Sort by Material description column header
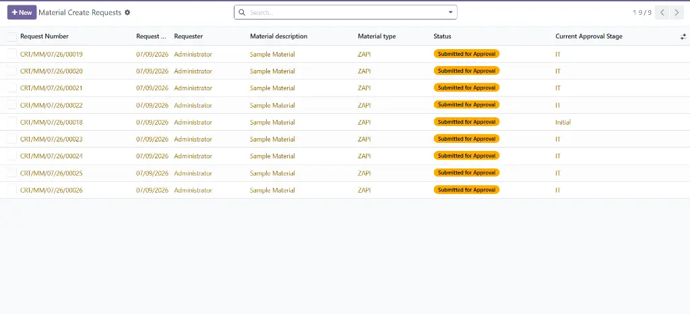This screenshot has height=314, width=690. tap(278, 36)
